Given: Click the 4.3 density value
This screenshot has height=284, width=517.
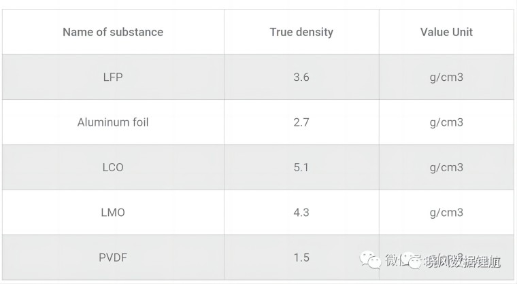Looking at the screenshot, I should (x=301, y=213).
